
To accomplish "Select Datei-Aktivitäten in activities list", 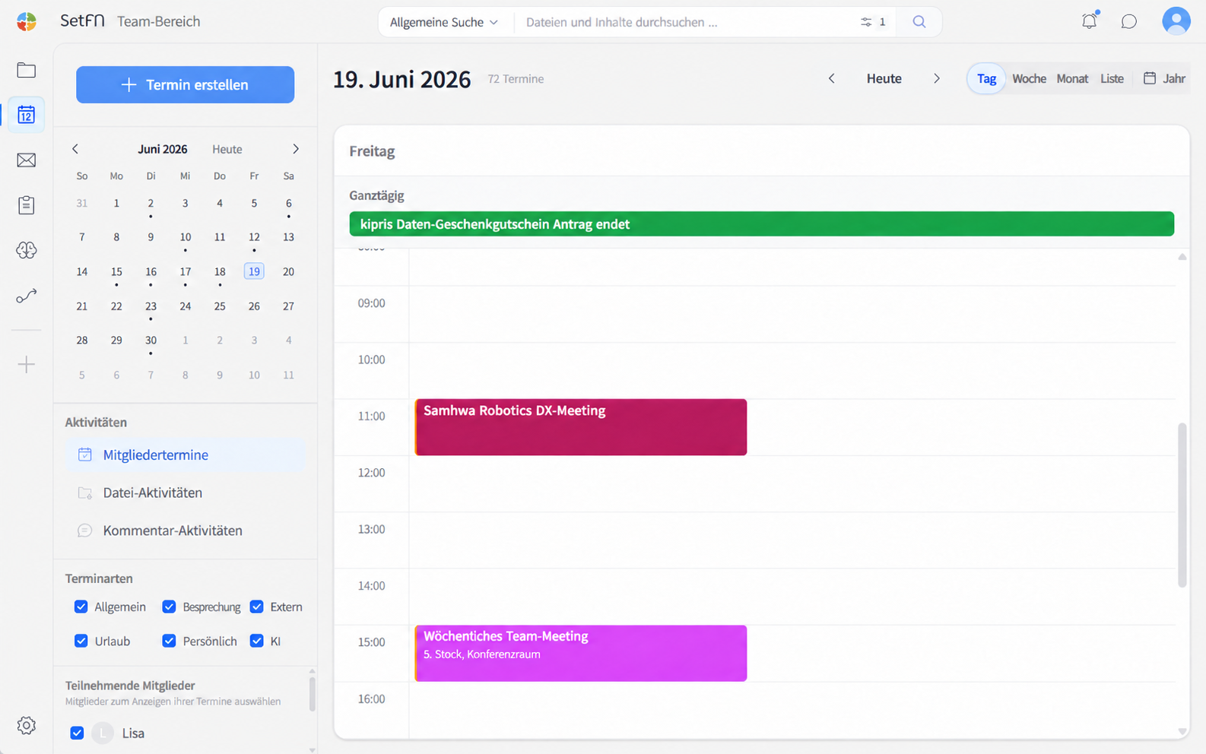I will click(185, 493).
